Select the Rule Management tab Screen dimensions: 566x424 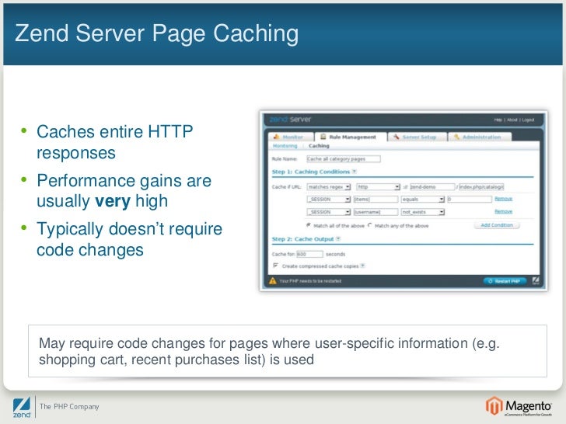coord(351,137)
